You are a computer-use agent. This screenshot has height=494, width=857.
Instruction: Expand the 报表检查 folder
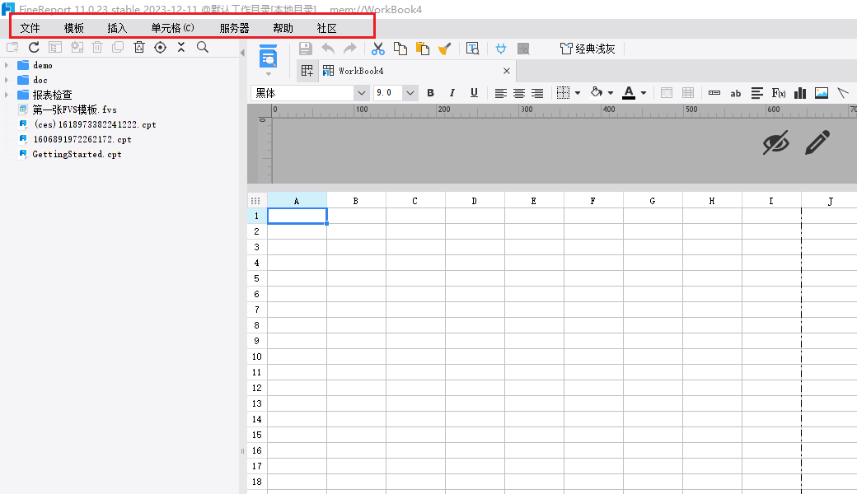pos(7,95)
